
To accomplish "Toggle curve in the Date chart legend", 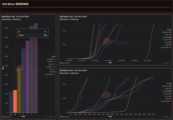I will 168,42.
